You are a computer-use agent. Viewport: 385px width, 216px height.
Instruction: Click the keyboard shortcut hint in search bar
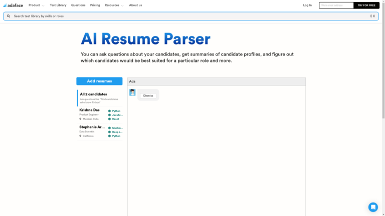(x=372, y=16)
